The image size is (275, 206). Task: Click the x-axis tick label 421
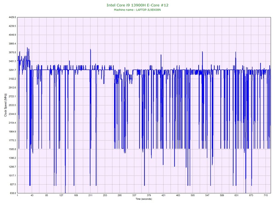pos(163,195)
